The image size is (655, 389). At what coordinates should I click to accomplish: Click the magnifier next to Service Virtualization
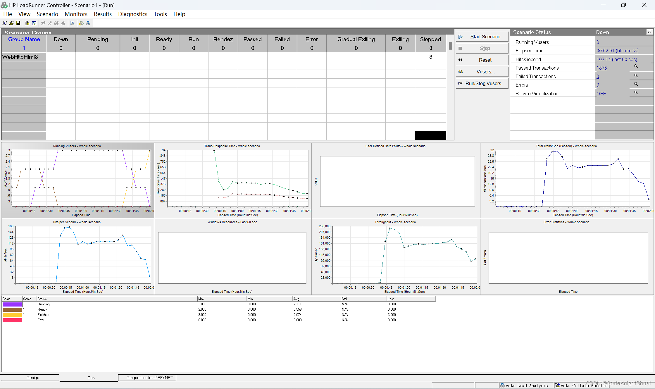pyautogui.click(x=636, y=92)
